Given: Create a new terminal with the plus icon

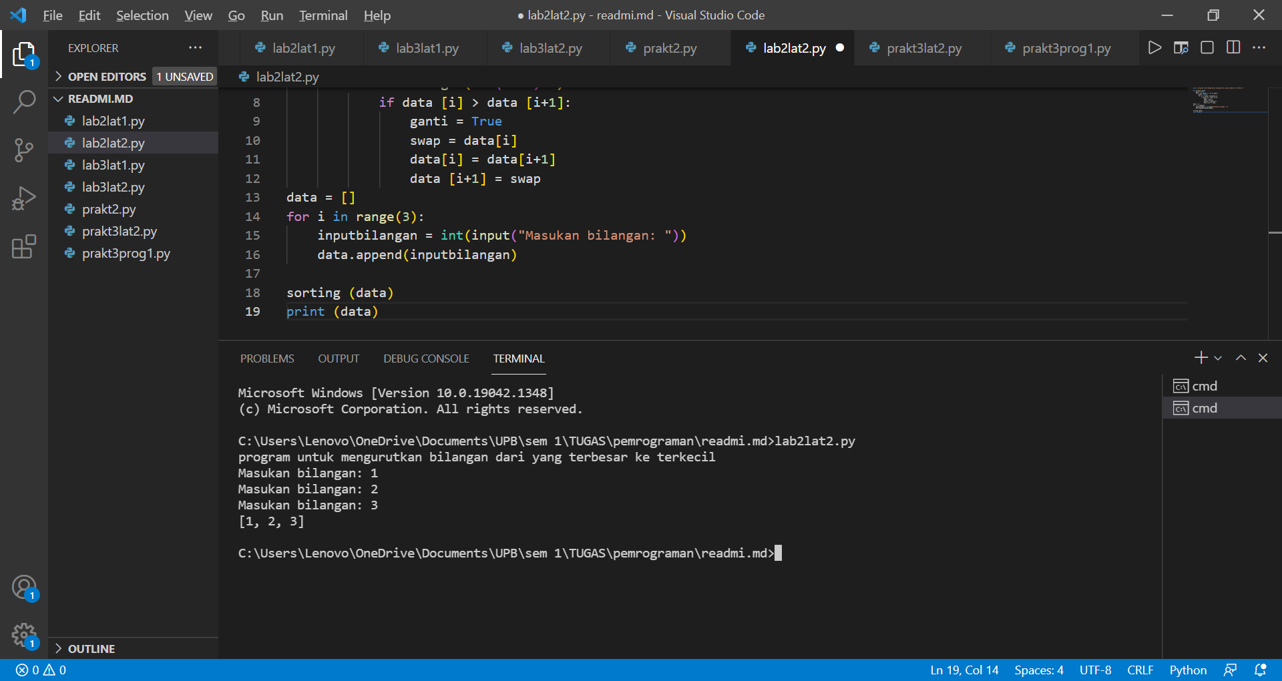Looking at the screenshot, I should [x=1200, y=358].
